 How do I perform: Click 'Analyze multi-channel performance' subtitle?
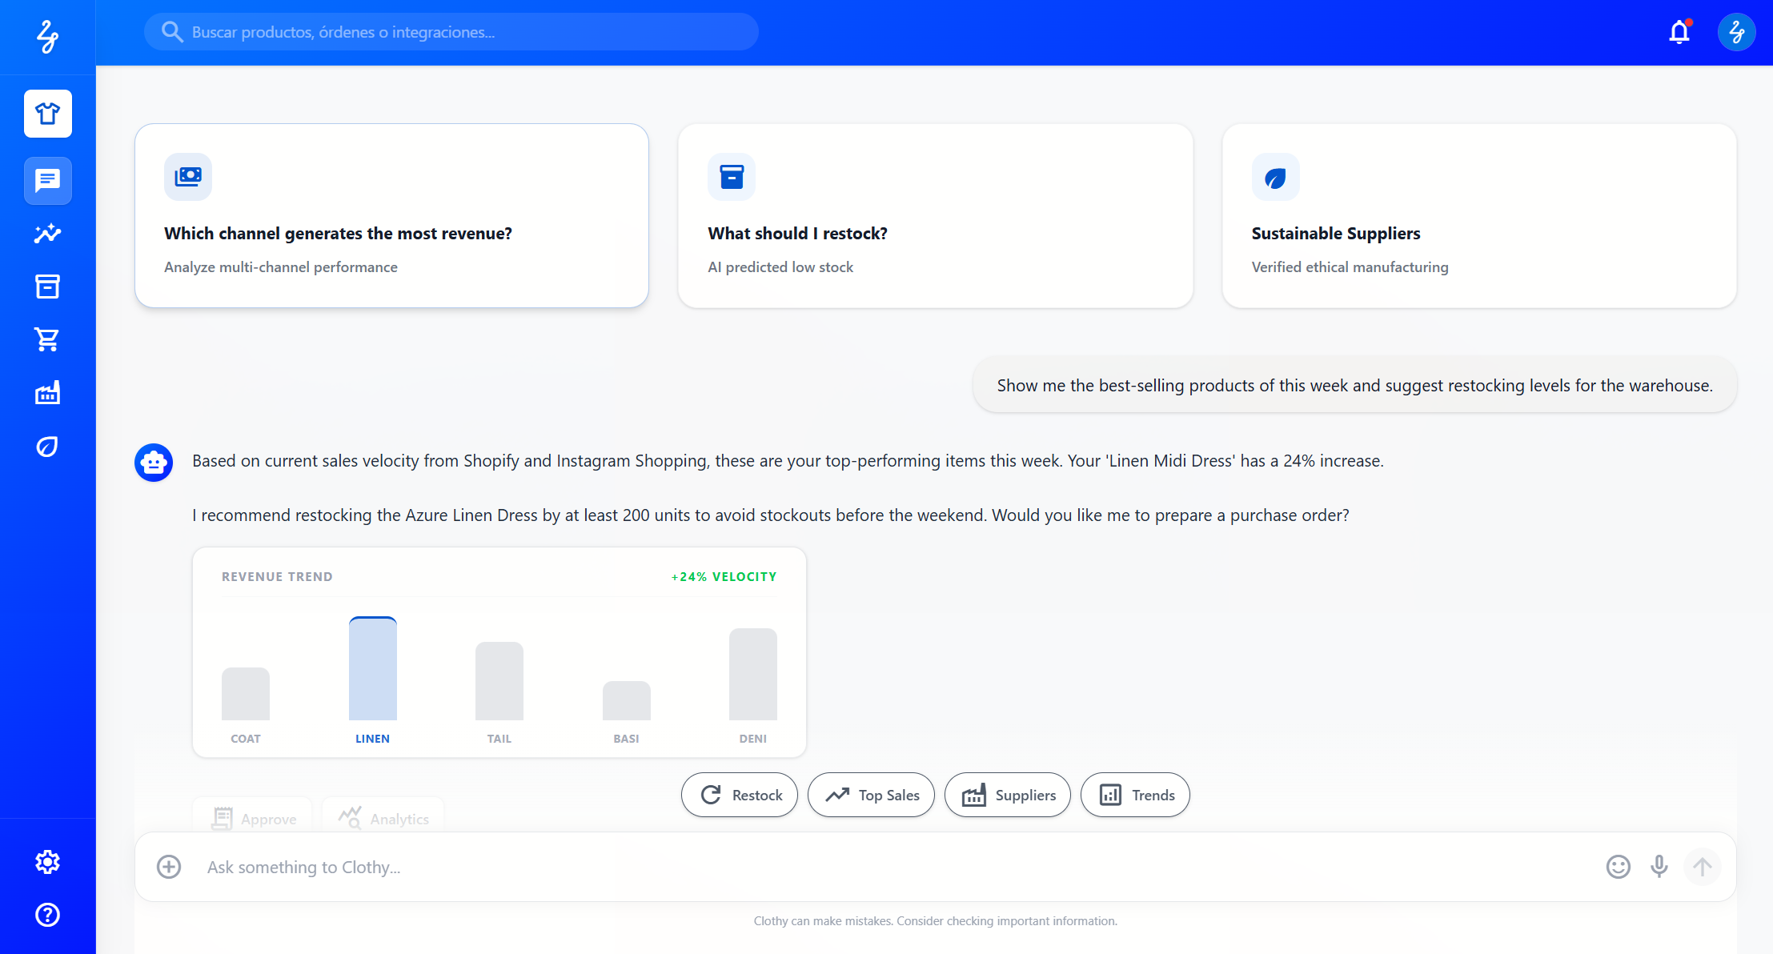(281, 267)
